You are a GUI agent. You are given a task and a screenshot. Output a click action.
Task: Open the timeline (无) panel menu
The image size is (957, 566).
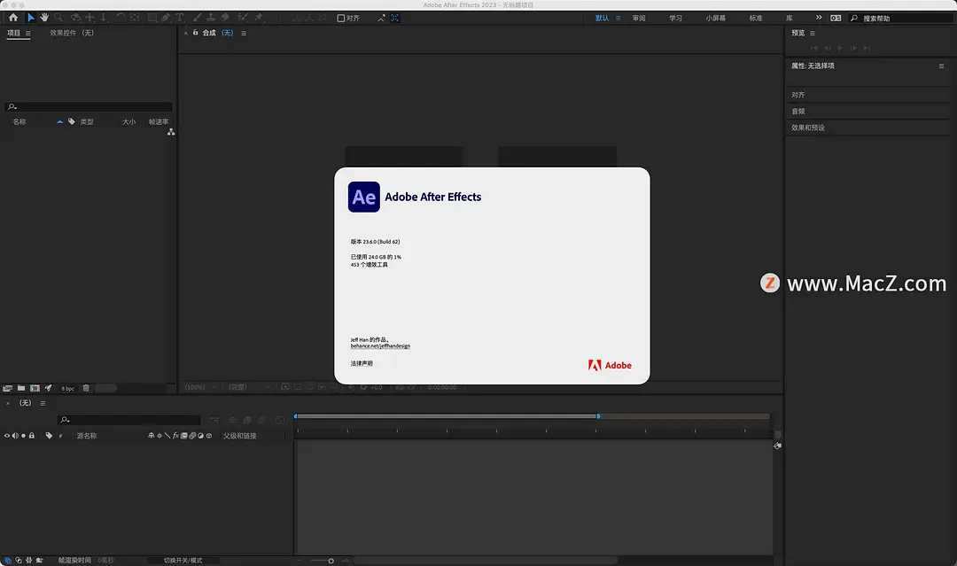click(x=43, y=403)
